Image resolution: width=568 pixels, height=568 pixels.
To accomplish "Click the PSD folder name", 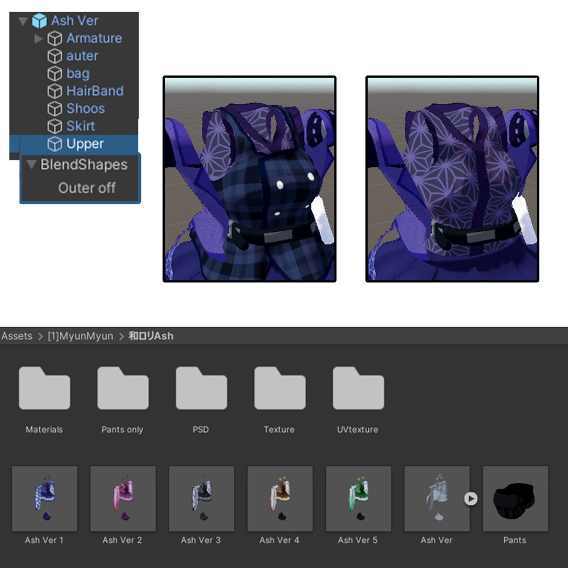I will [x=201, y=430].
